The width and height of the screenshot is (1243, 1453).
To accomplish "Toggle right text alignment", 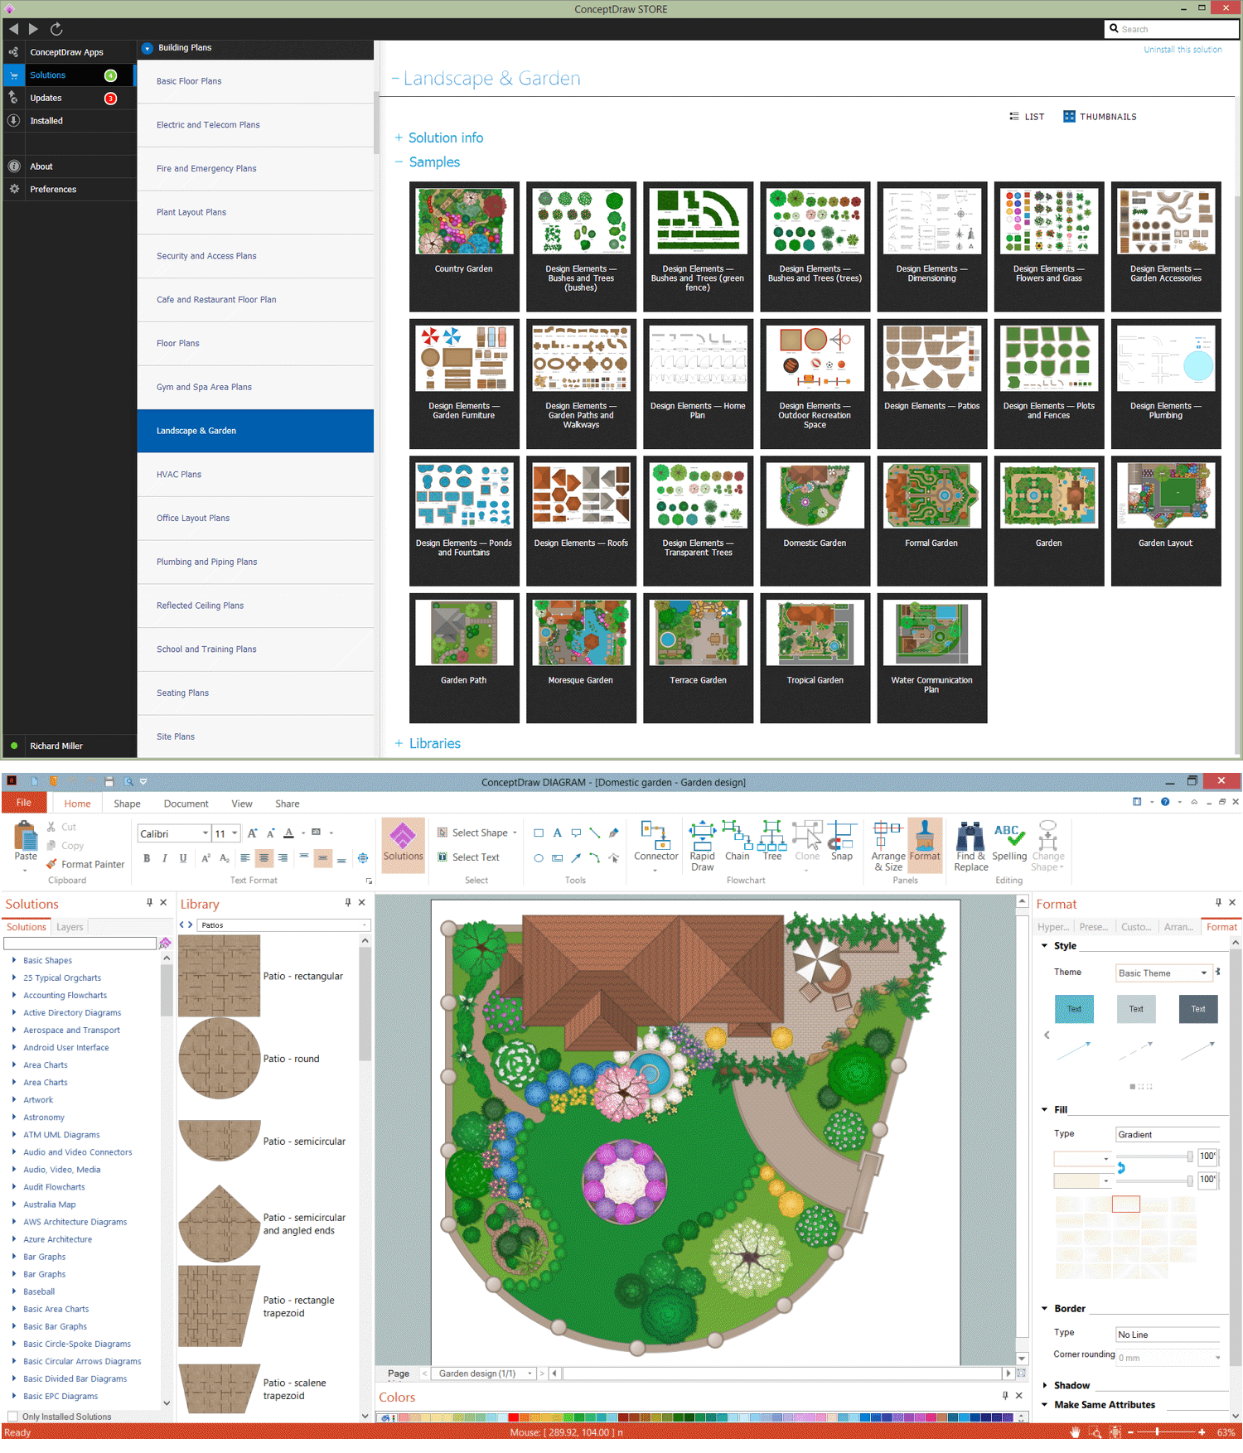I will (283, 858).
